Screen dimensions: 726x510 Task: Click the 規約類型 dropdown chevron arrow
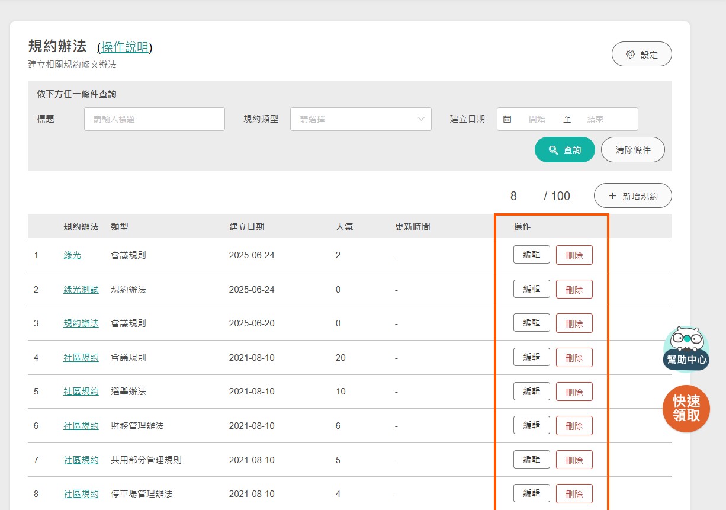coord(421,119)
